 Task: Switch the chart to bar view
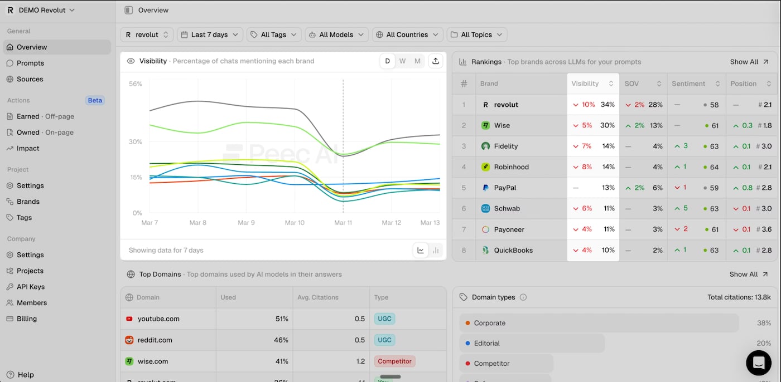(436, 250)
